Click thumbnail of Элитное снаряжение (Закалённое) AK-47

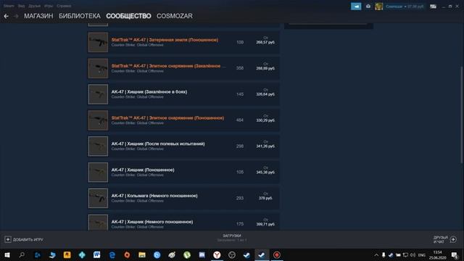98,68
